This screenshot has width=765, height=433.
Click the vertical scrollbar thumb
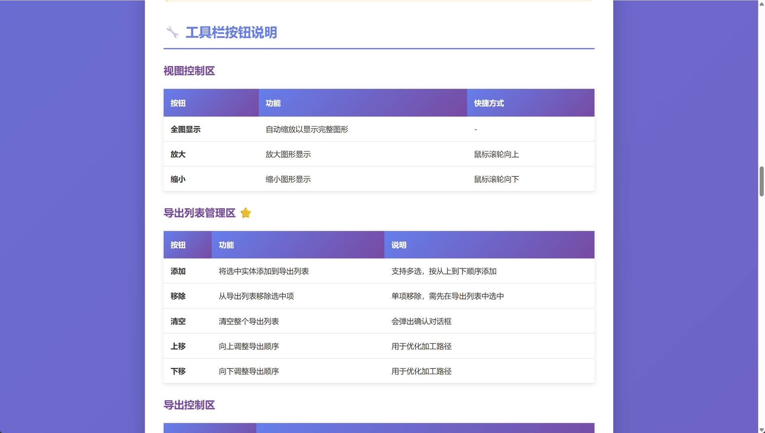point(761,181)
